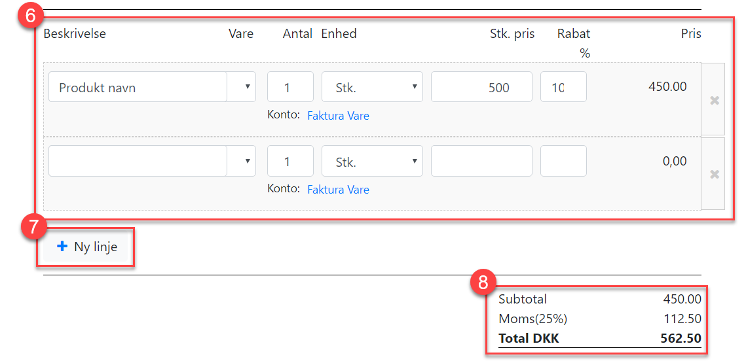Viewport: 746px width, 363px height.
Task: Focus the Antal quantity field in first line
Action: 290,86
